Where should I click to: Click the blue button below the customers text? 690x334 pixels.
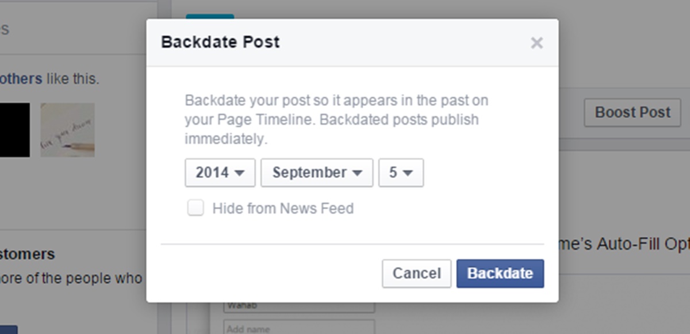click(x=8, y=329)
